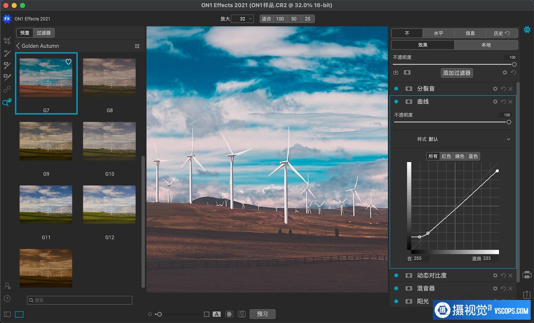Click the 曲线 opacity slider handle

click(509, 122)
